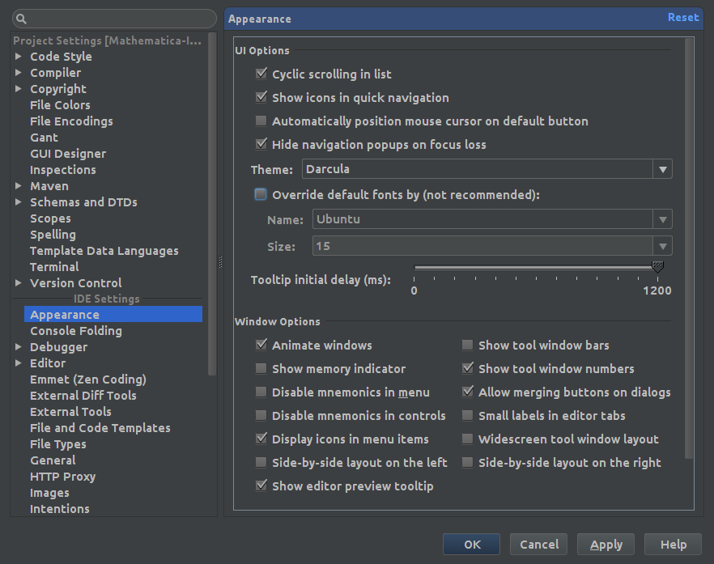This screenshot has height=564, width=714.
Task: Select HTTP Proxy settings
Action: click(63, 477)
